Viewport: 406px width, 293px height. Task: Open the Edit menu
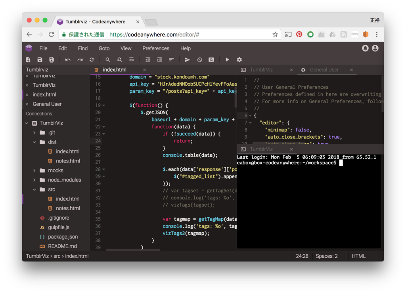[62, 48]
